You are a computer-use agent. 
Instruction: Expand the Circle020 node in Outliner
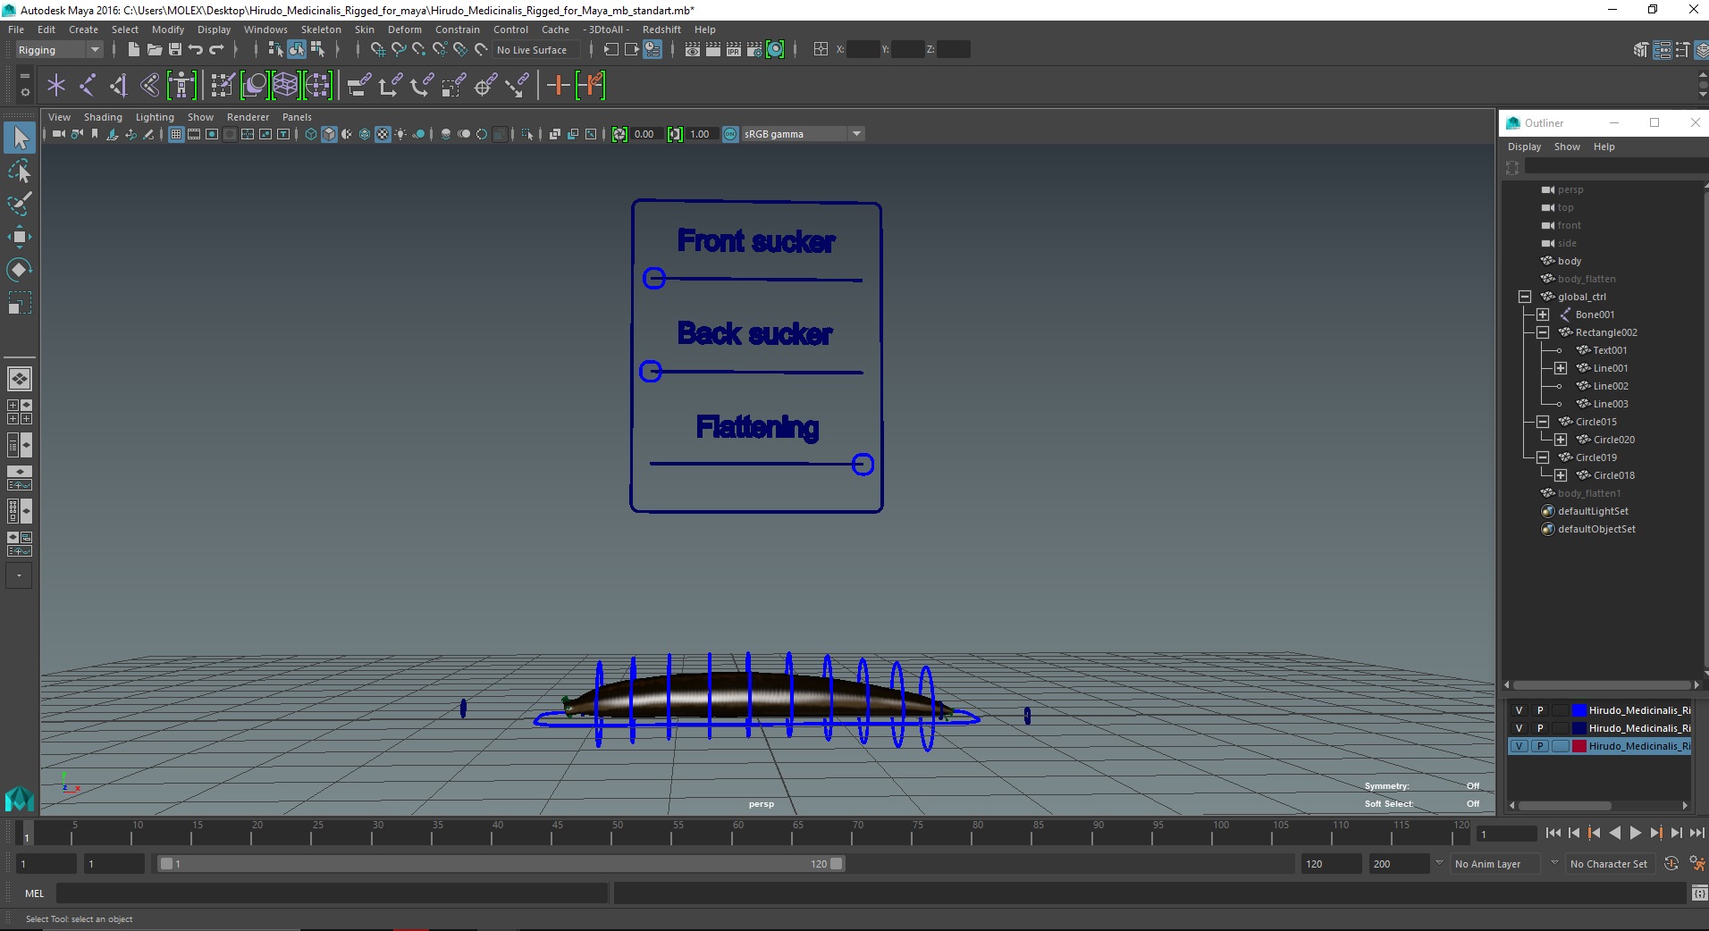pyautogui.click(x=1561, y=440)
